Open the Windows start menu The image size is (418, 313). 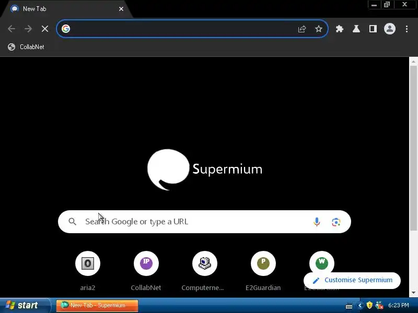(25, 305)
